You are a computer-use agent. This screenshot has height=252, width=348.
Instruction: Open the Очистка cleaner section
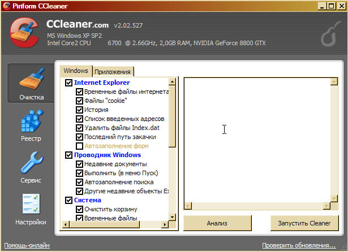31,83
